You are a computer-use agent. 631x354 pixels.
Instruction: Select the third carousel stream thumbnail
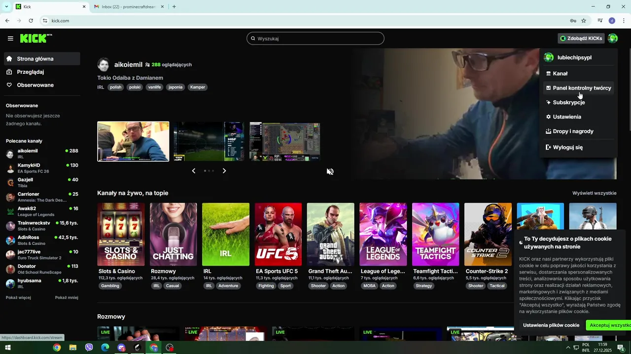pyautogui.click(x=285, y=142)
